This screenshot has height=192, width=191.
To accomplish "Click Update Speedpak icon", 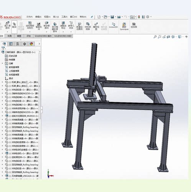I will [124, 26].
